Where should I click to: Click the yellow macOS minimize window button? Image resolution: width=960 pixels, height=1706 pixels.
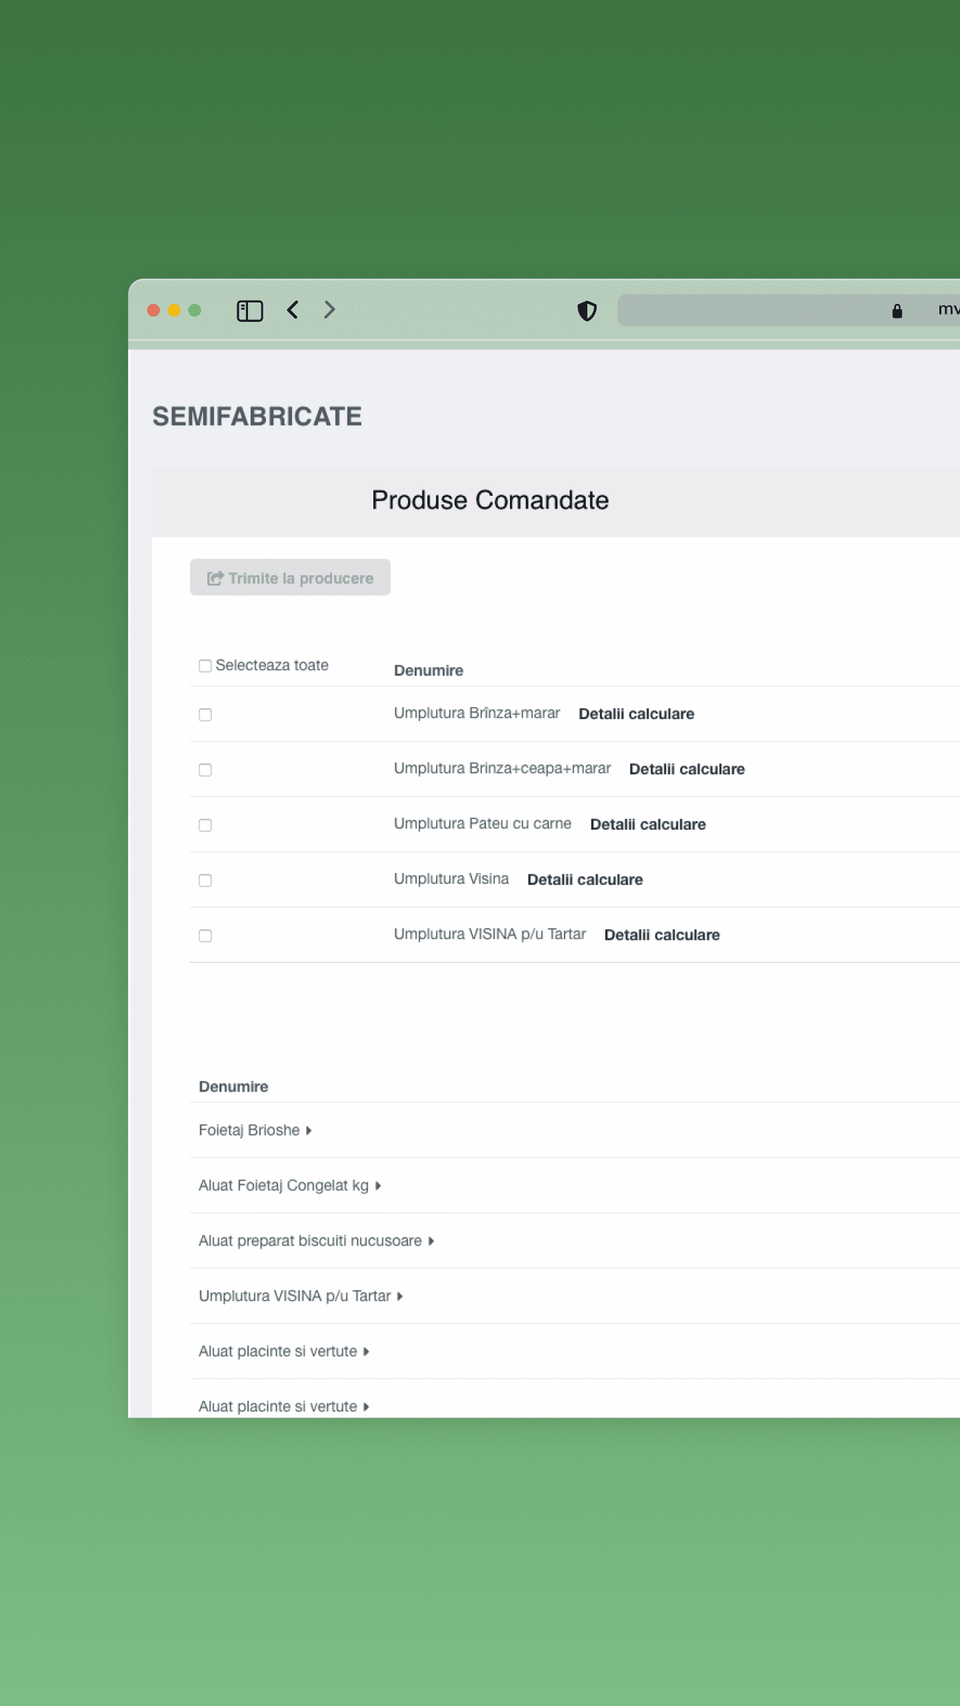(x=174, y=311)
